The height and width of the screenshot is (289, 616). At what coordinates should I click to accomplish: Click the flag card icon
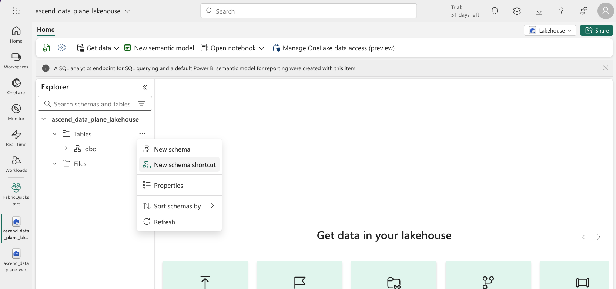pyautogui.click(x=299, y=282)
